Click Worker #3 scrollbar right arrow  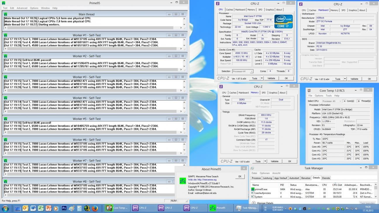click(x=180, y=90)
